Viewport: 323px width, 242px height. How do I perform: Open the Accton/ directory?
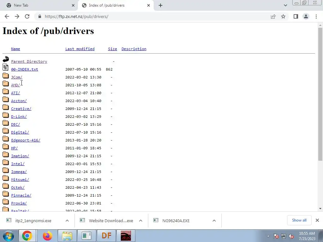coord(19,101)
